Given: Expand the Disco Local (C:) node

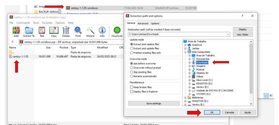Looking at the screenshot, I should (x=190, y=80).
